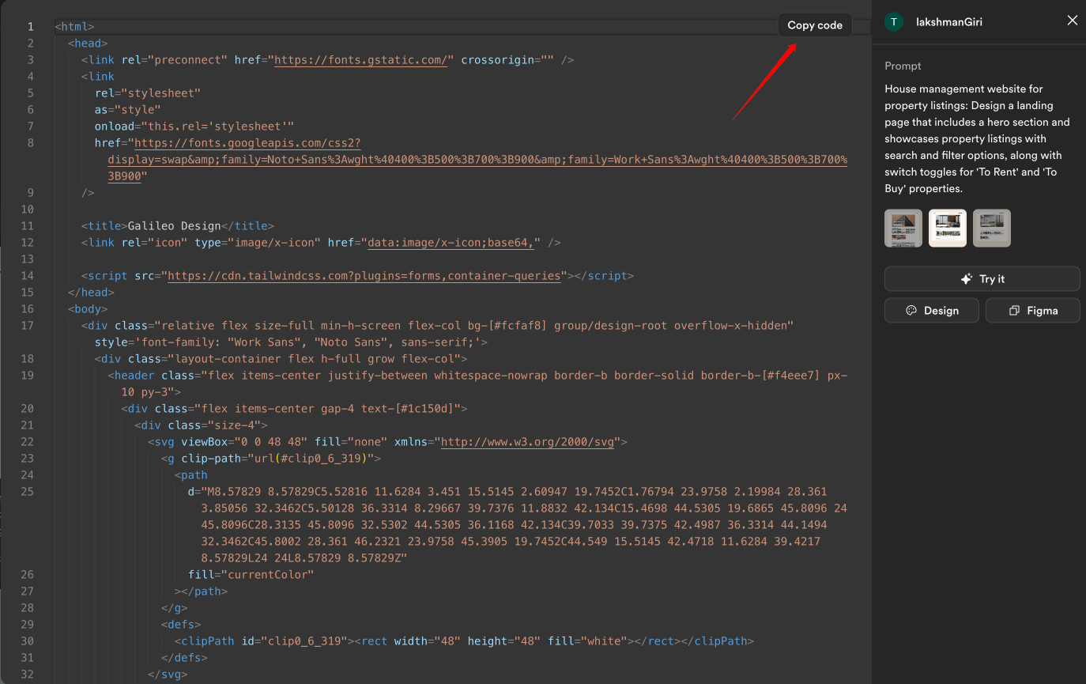Open the w3.org SVG namespace link
1086x684 pixels.
[x=528, y=441]
